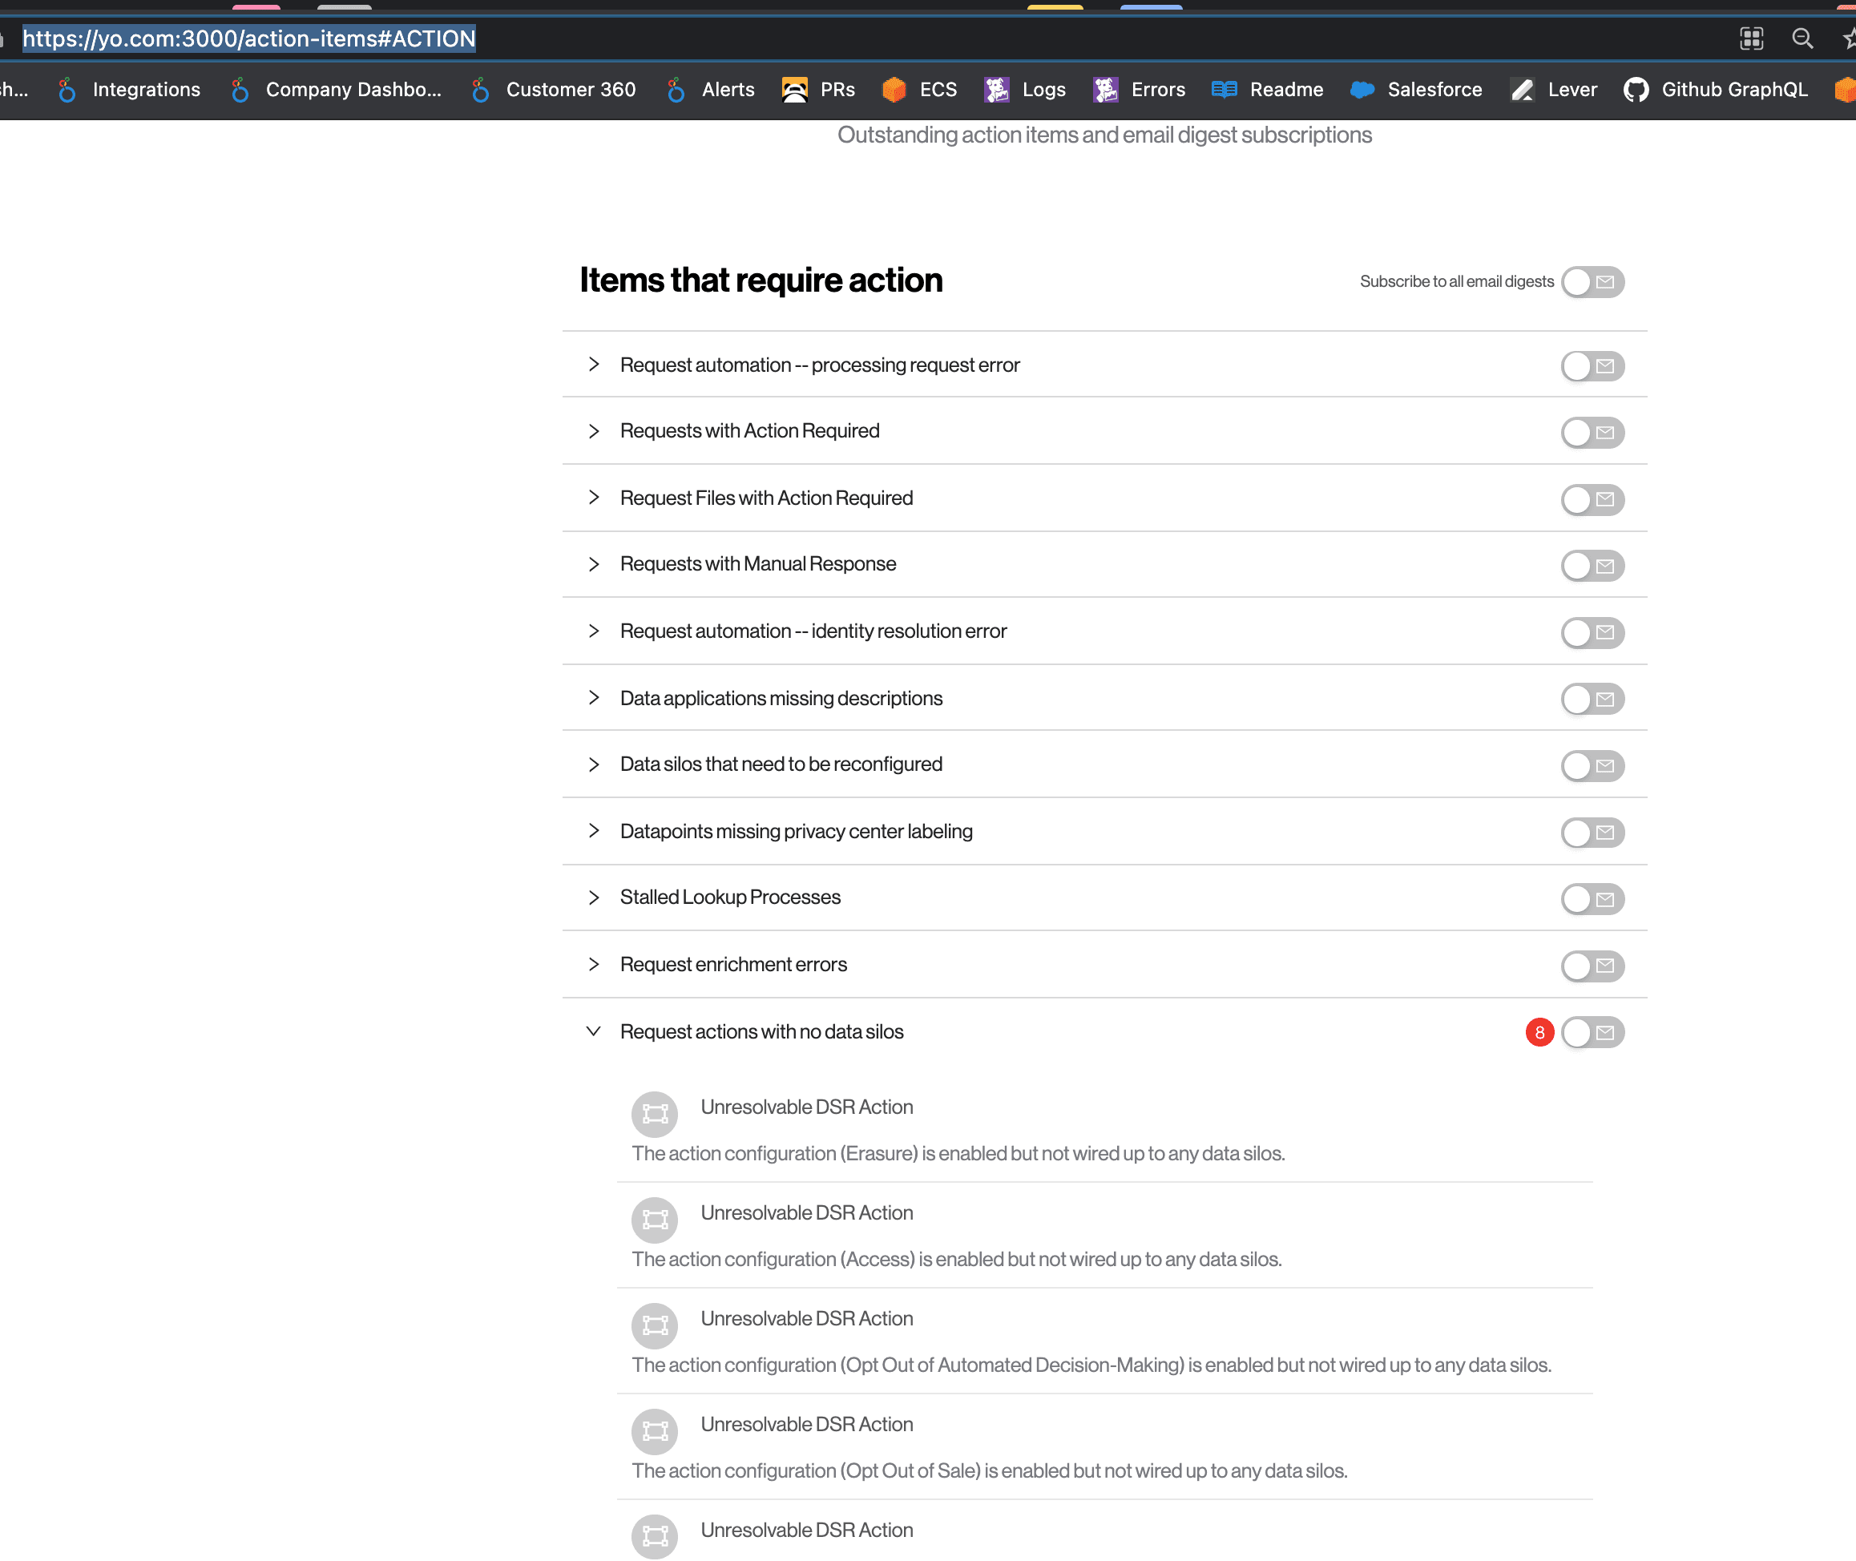Screen dimensions: 1856x1561
Task: Click the Opt Out of Sale action icon
Action: [x=654, y=1431]
